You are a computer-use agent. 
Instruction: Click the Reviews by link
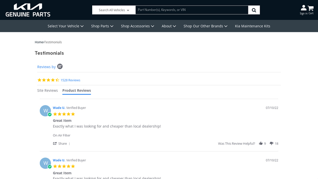[x=47, y=67]
